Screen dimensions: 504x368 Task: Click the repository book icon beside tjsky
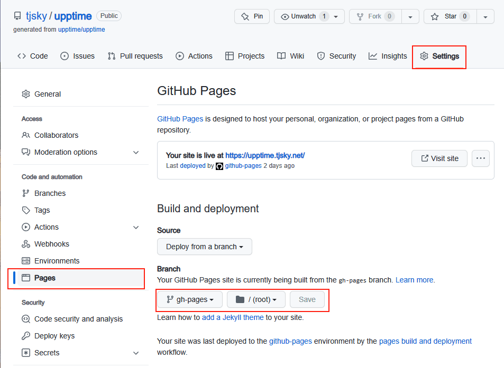[17, 16]
